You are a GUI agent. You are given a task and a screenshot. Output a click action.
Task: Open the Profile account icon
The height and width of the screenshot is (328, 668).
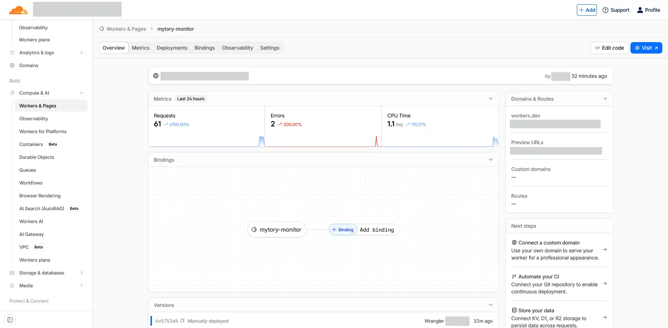(x=639, y=10)
